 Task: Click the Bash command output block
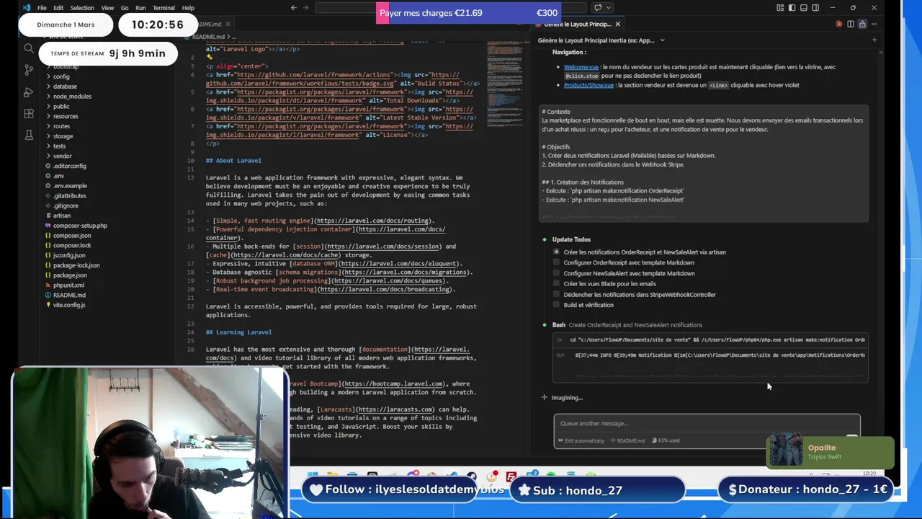(x=710, y=358)
